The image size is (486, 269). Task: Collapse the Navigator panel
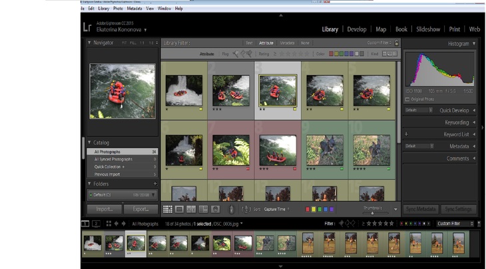(x=89, y=43)
